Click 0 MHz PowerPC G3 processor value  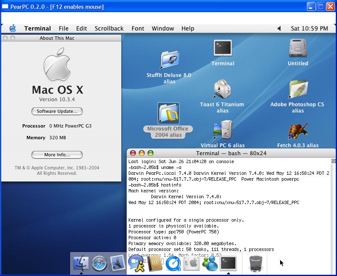(70, 126)
